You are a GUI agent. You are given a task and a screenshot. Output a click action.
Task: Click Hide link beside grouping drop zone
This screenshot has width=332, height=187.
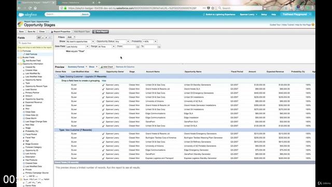click(x=104, y=81)
